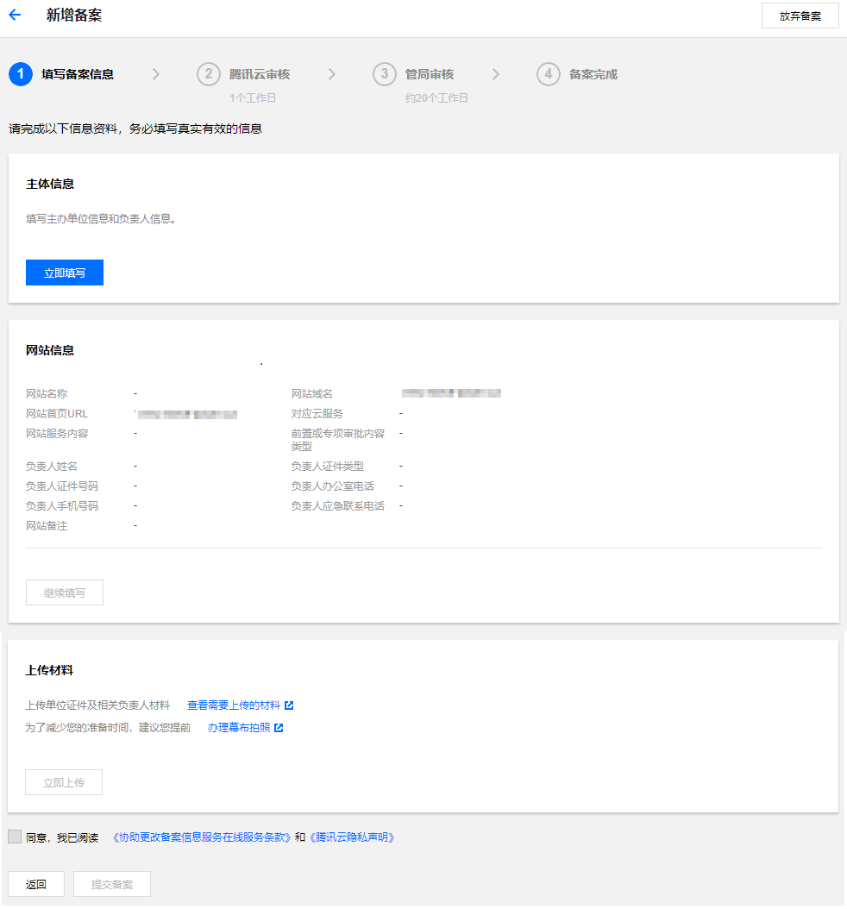The image size is (847, 909).
Task: Click step 4 circle for filing complete
Action: coord(549,74)
